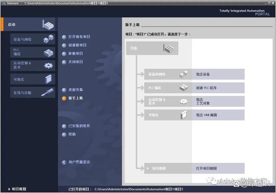Click the network cubes icon in 设备和网络 row
276x193 pixels.
[x=184, y=74]
